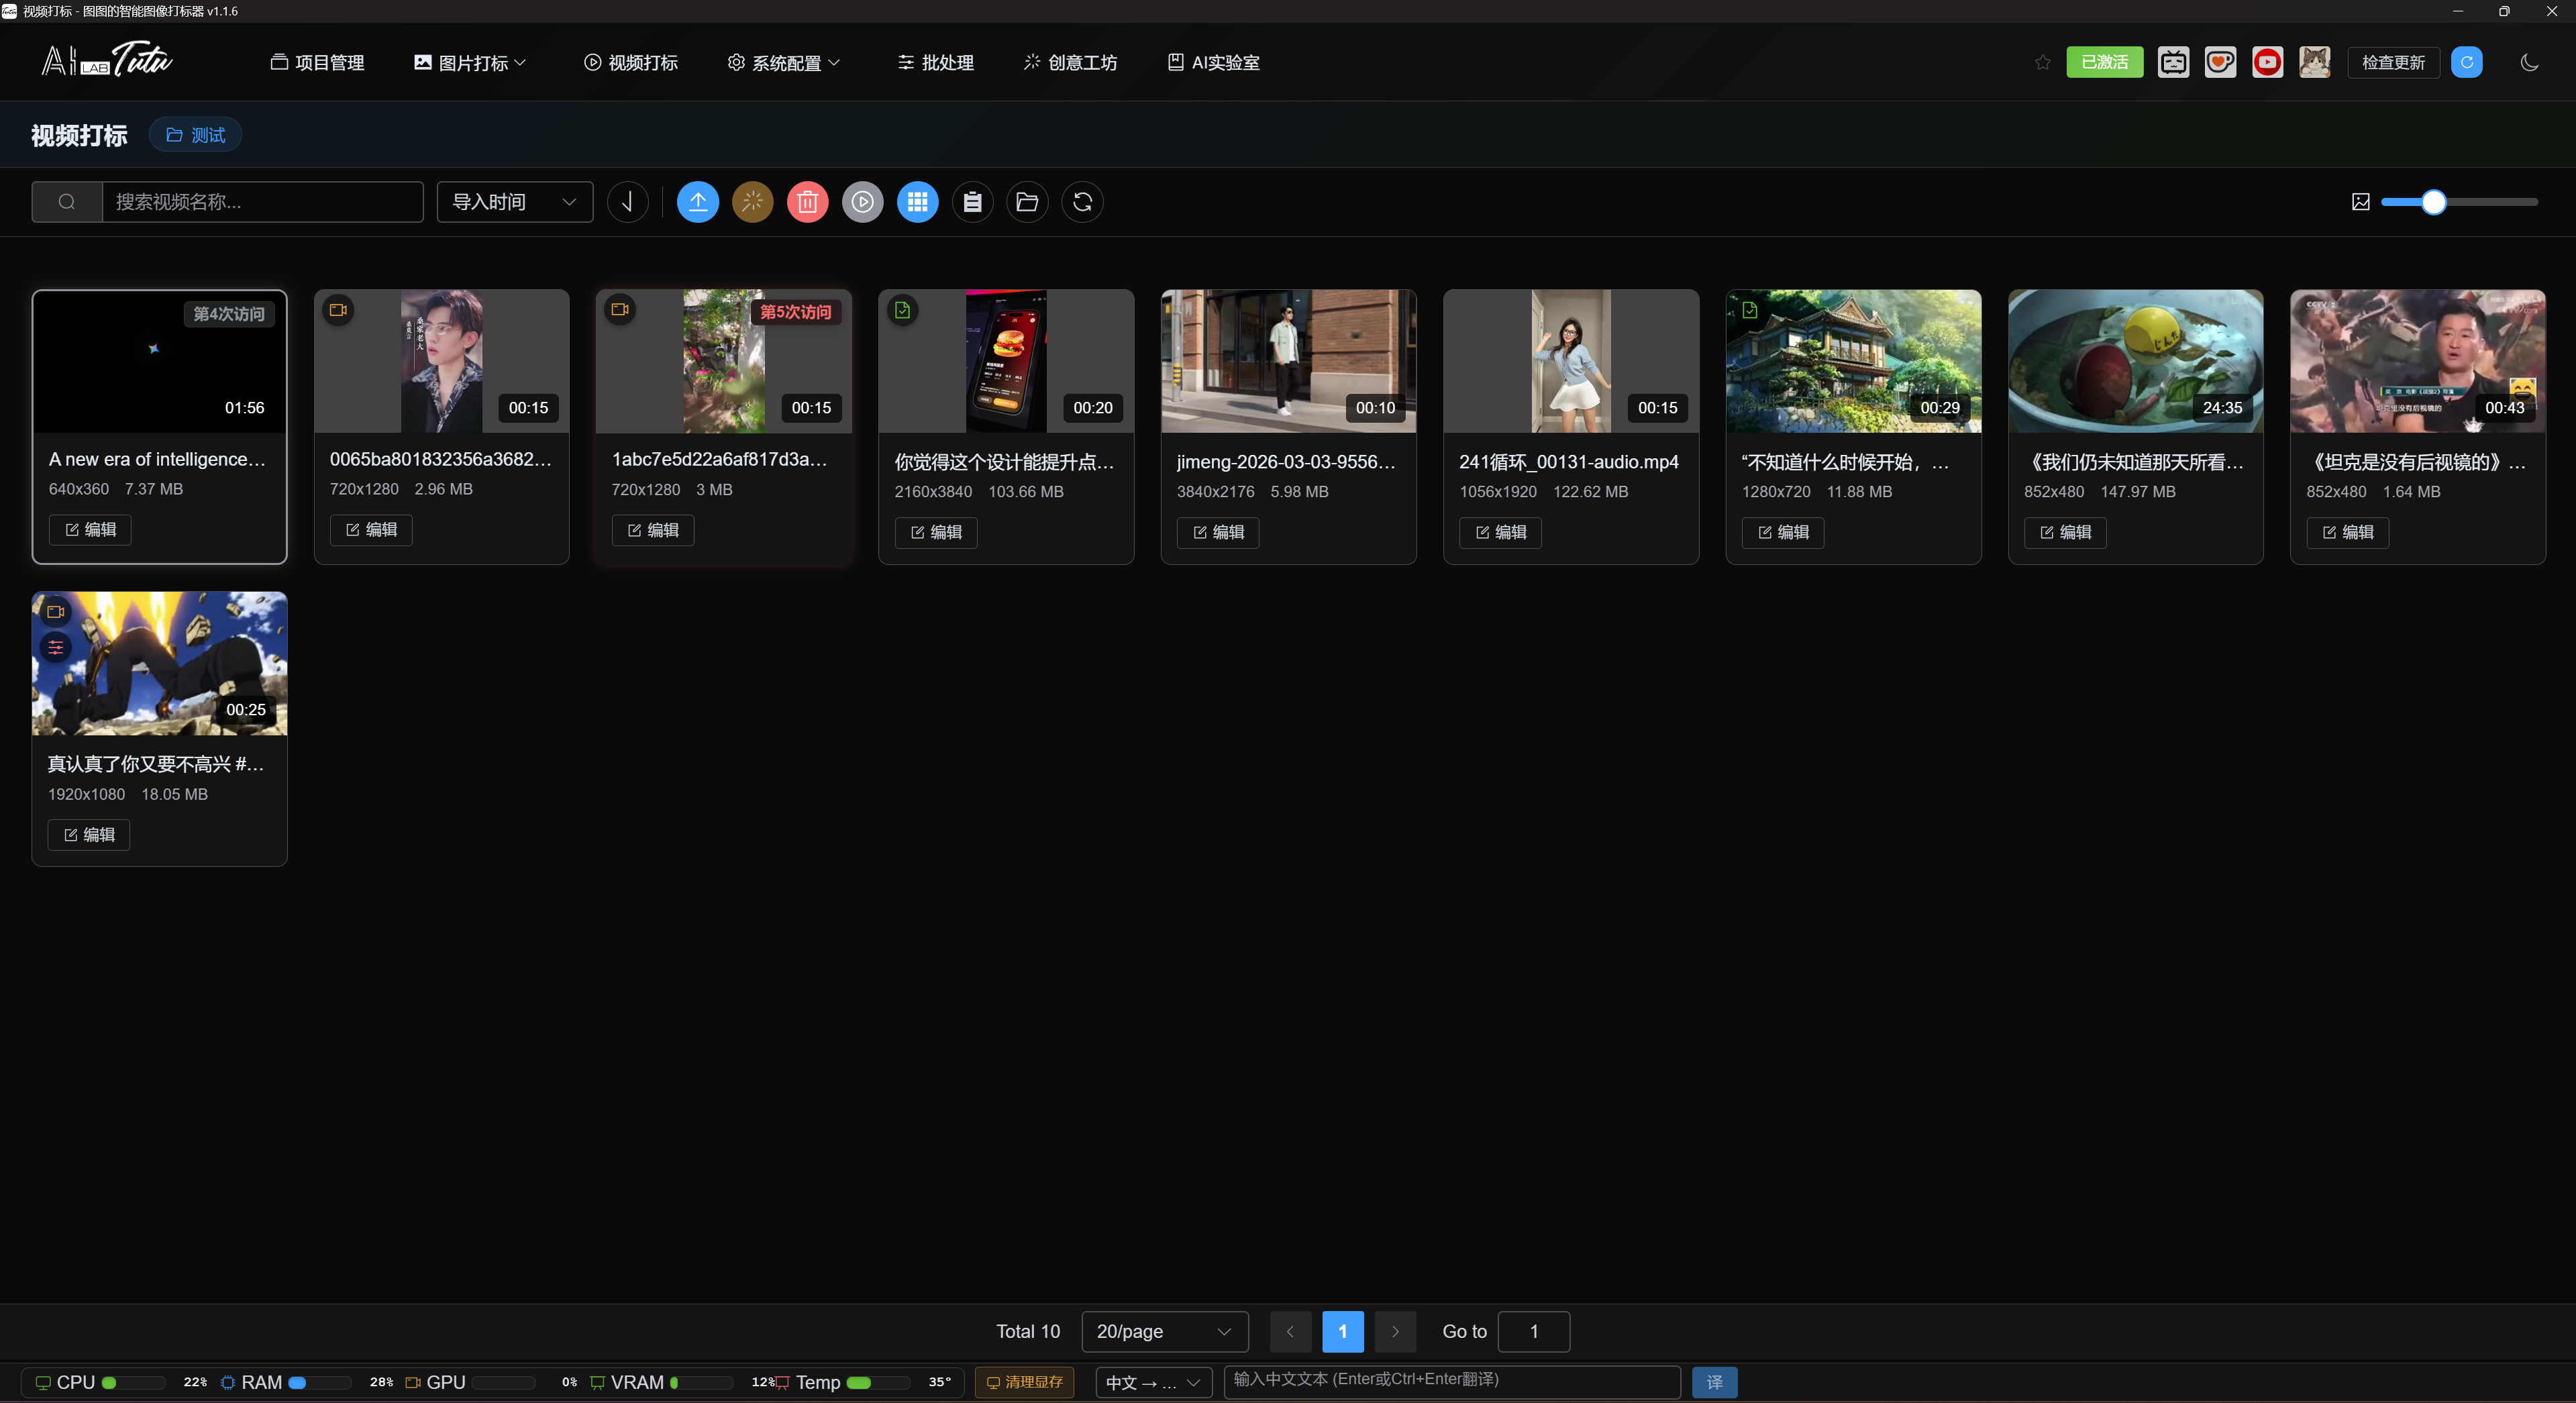This screenshot has width=2576, height=1403.
Task: Open the Bilibili TV icon link
Action: pos(2173,62)
